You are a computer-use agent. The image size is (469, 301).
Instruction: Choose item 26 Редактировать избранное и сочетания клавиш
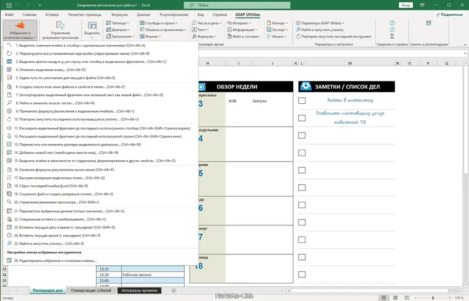pos(100,261)
